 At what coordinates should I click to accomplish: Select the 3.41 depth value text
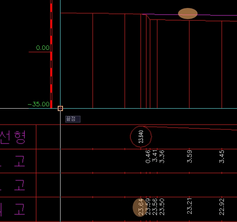[x=155, y=156]
